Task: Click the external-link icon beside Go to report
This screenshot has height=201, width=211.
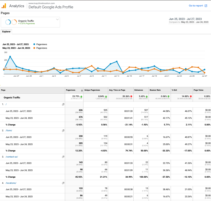Action: [x=206, y=6]
